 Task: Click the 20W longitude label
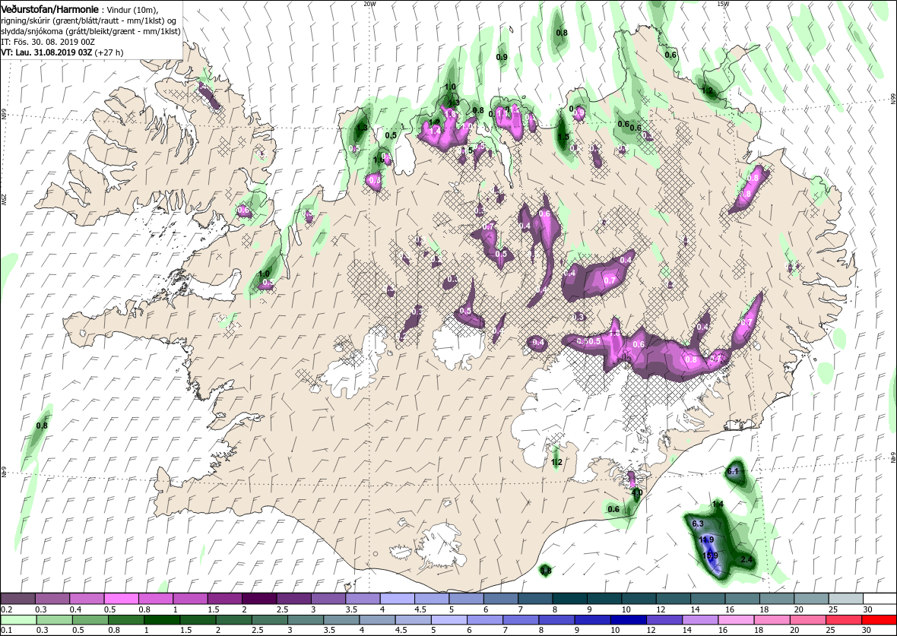(369, 4)
